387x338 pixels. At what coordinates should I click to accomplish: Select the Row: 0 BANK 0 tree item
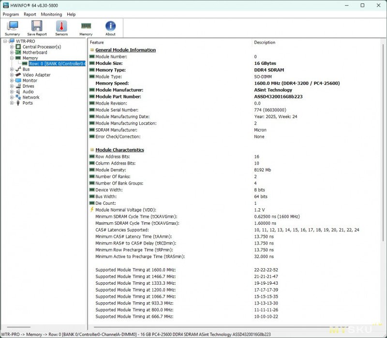tap(57, 64)
